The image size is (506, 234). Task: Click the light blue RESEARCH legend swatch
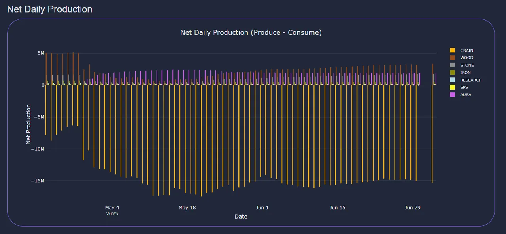point(452,80)
